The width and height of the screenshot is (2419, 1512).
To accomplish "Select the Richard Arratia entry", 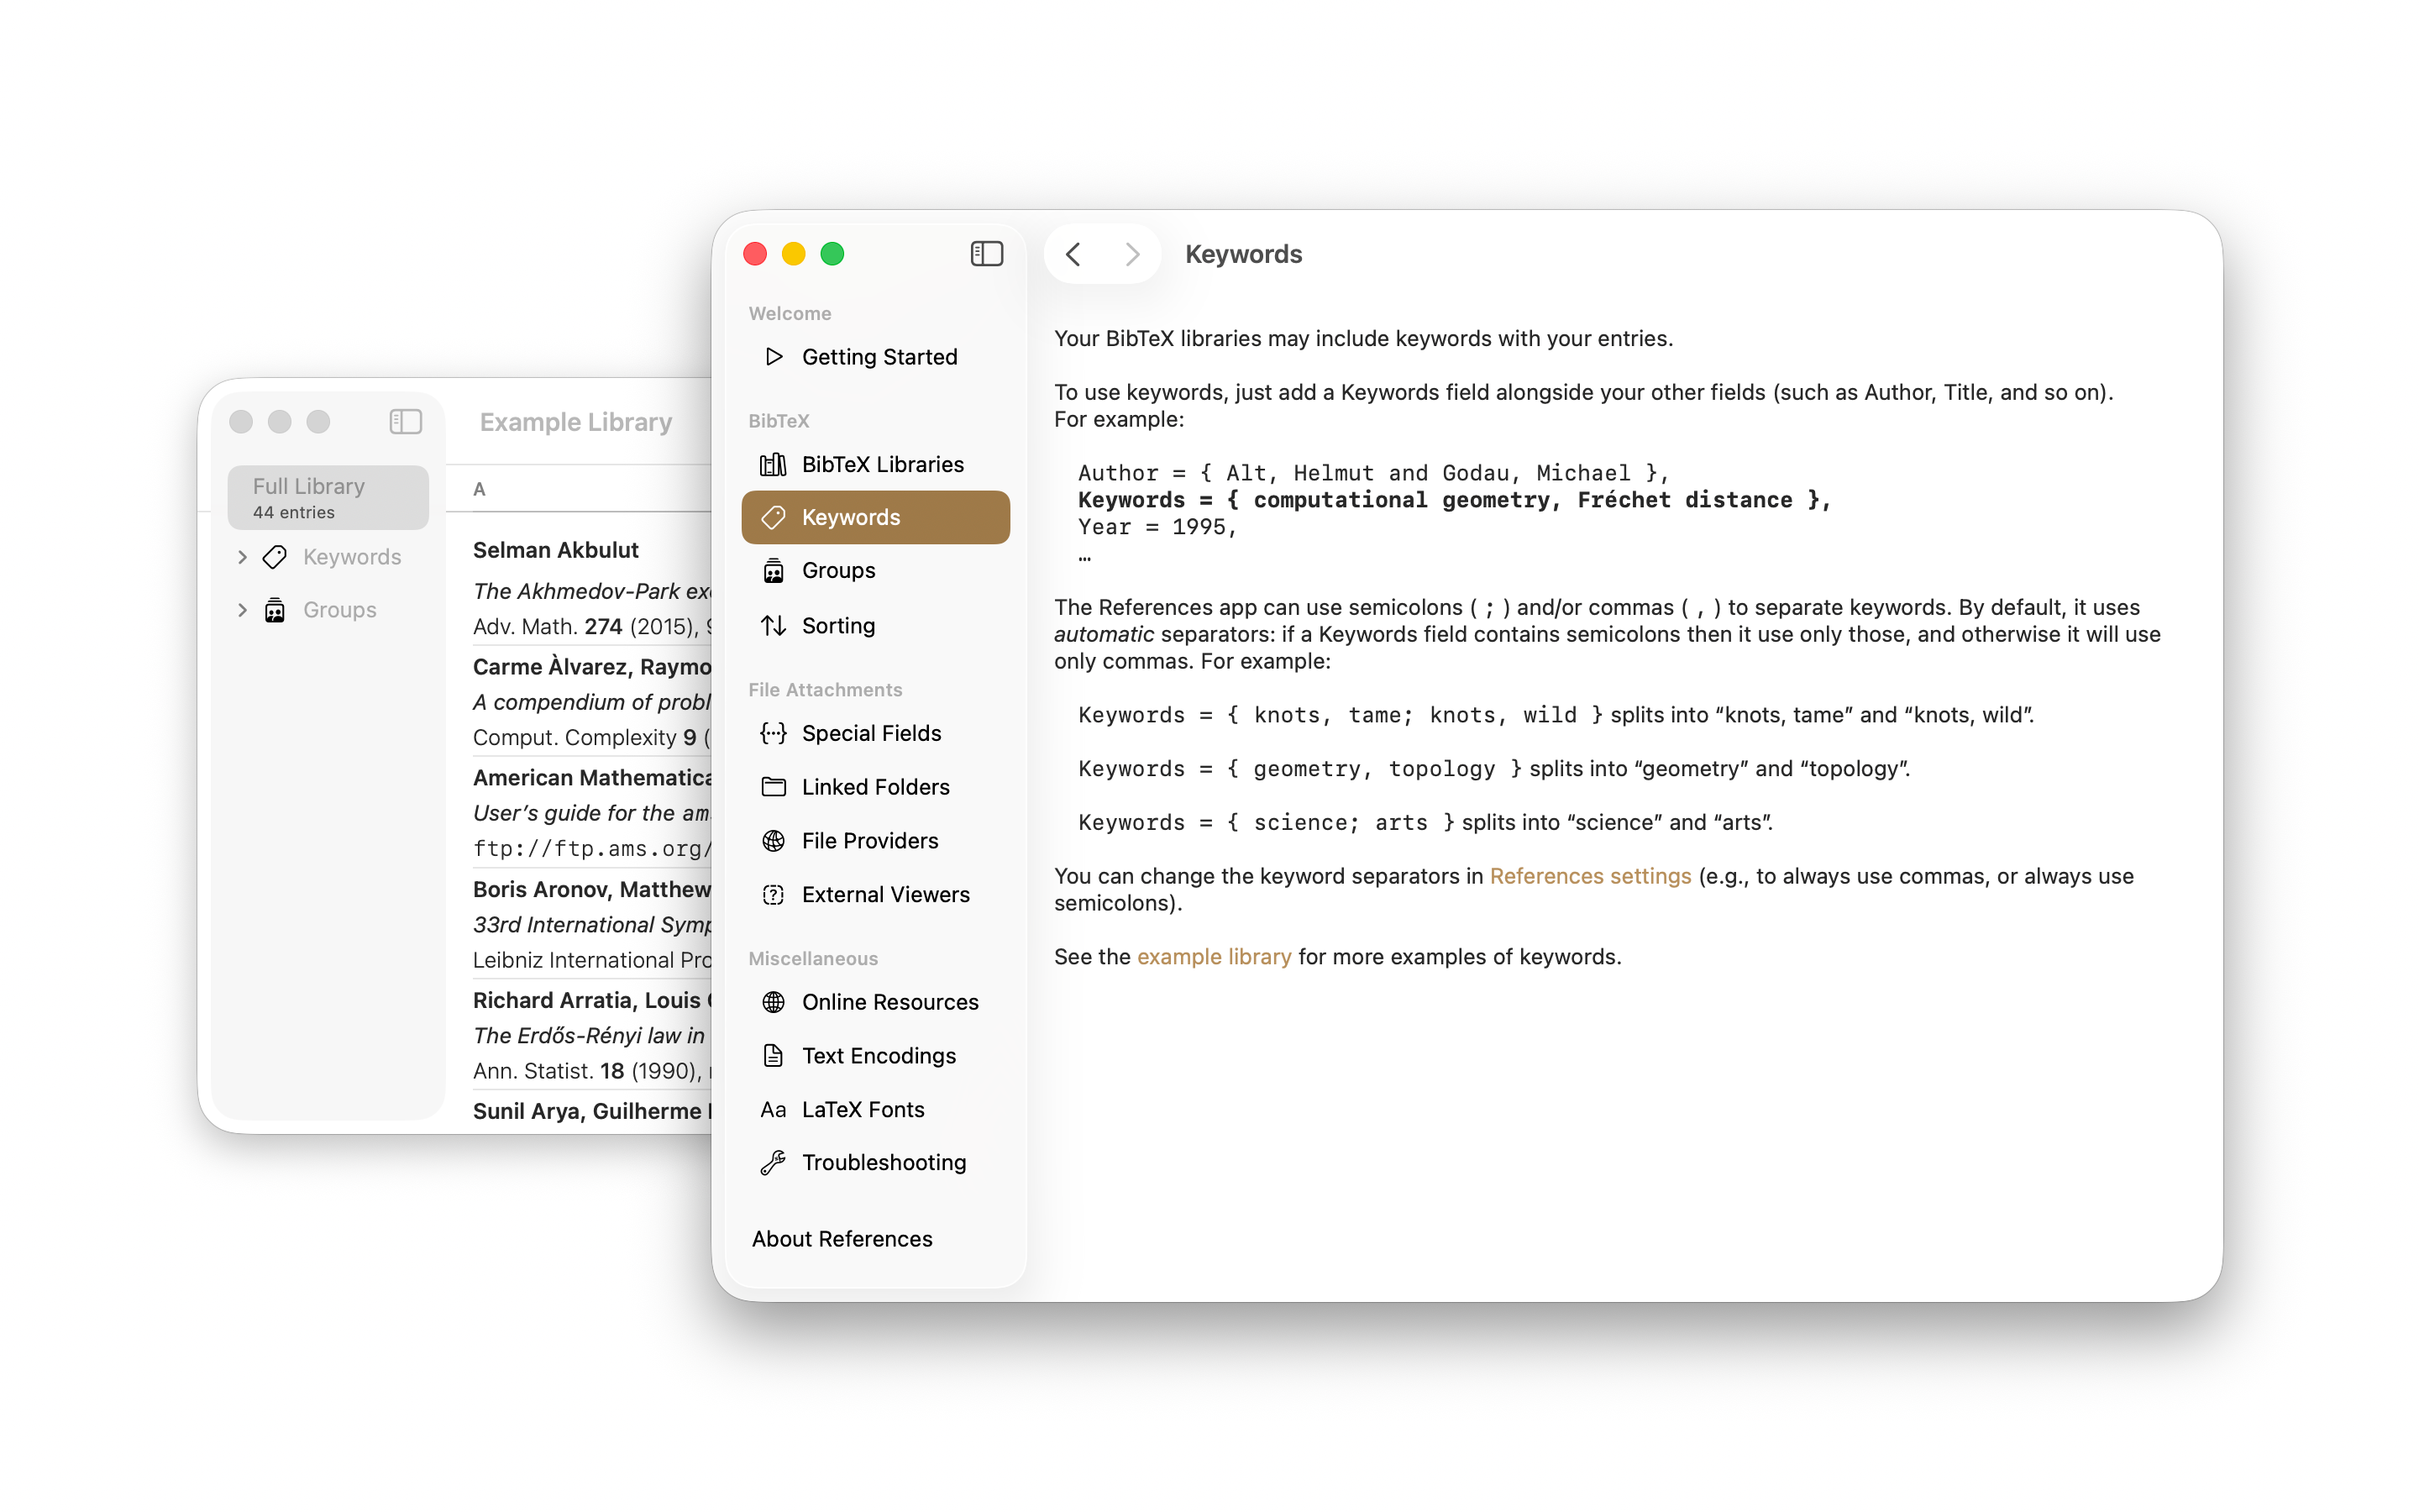I will 592,1035.
